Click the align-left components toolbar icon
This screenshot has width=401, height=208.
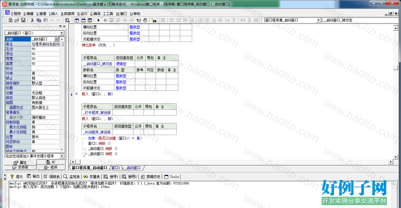tap(172, 20)
